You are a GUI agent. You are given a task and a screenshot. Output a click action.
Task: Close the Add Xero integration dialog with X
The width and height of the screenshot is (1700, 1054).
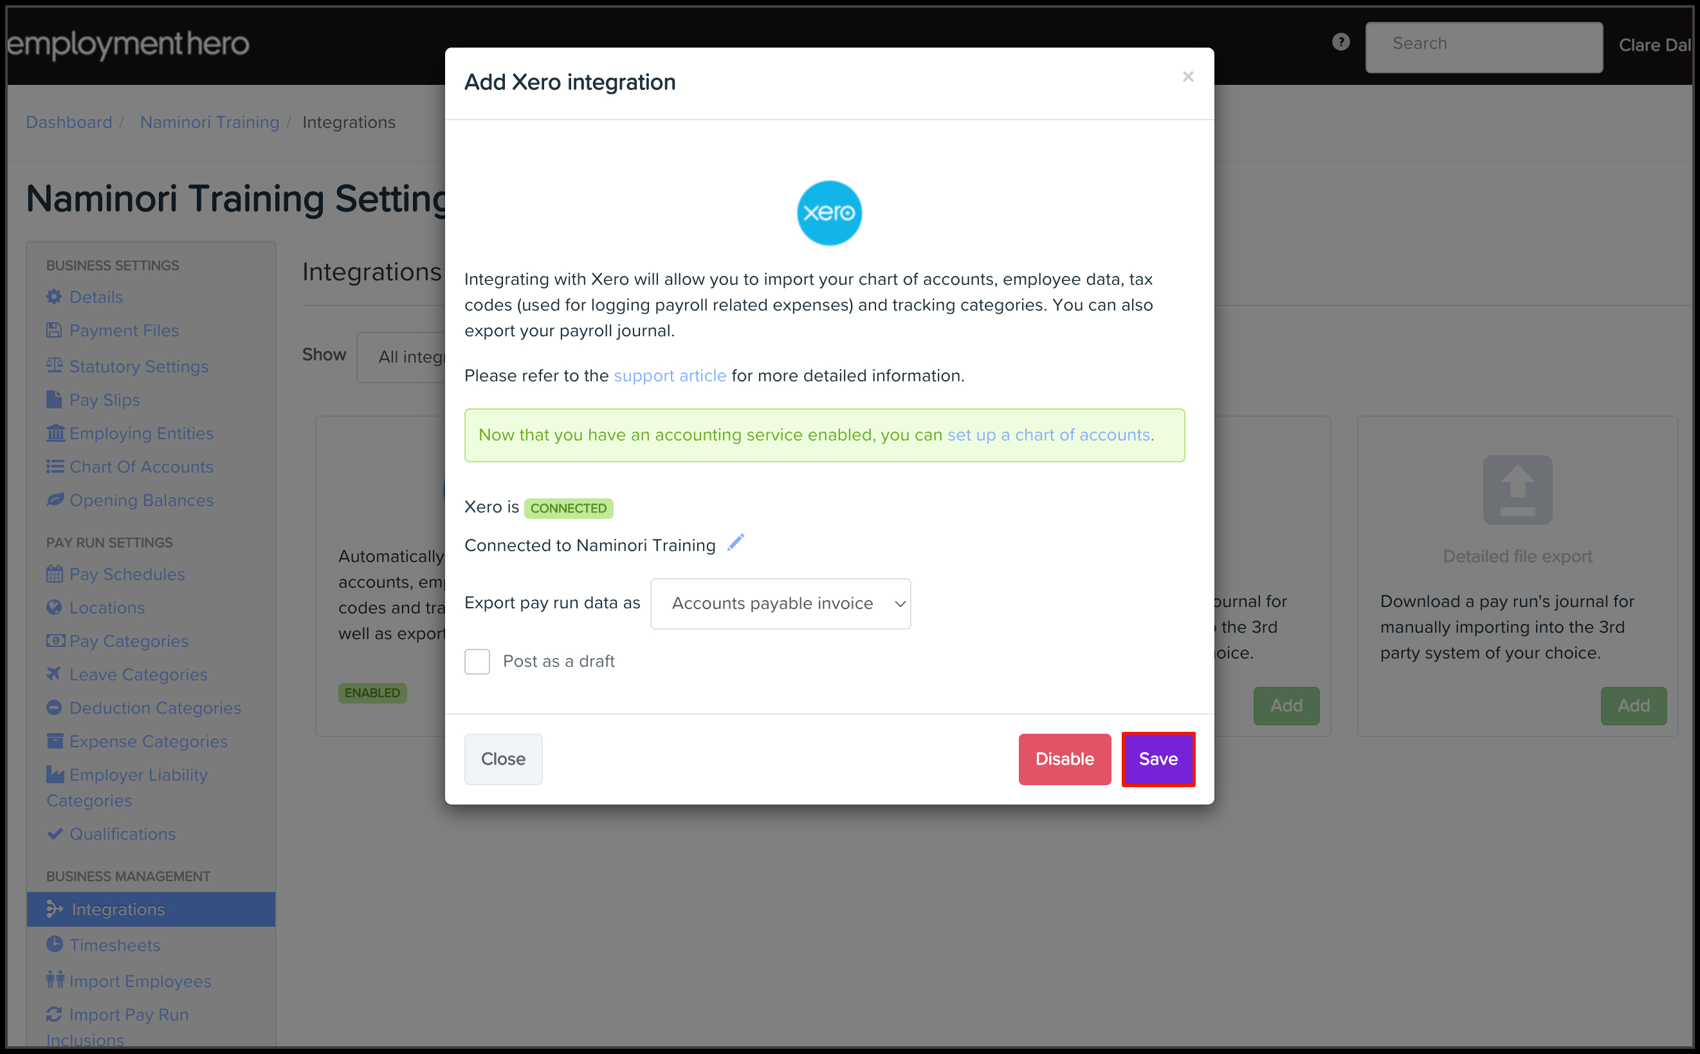point(1188,77)
